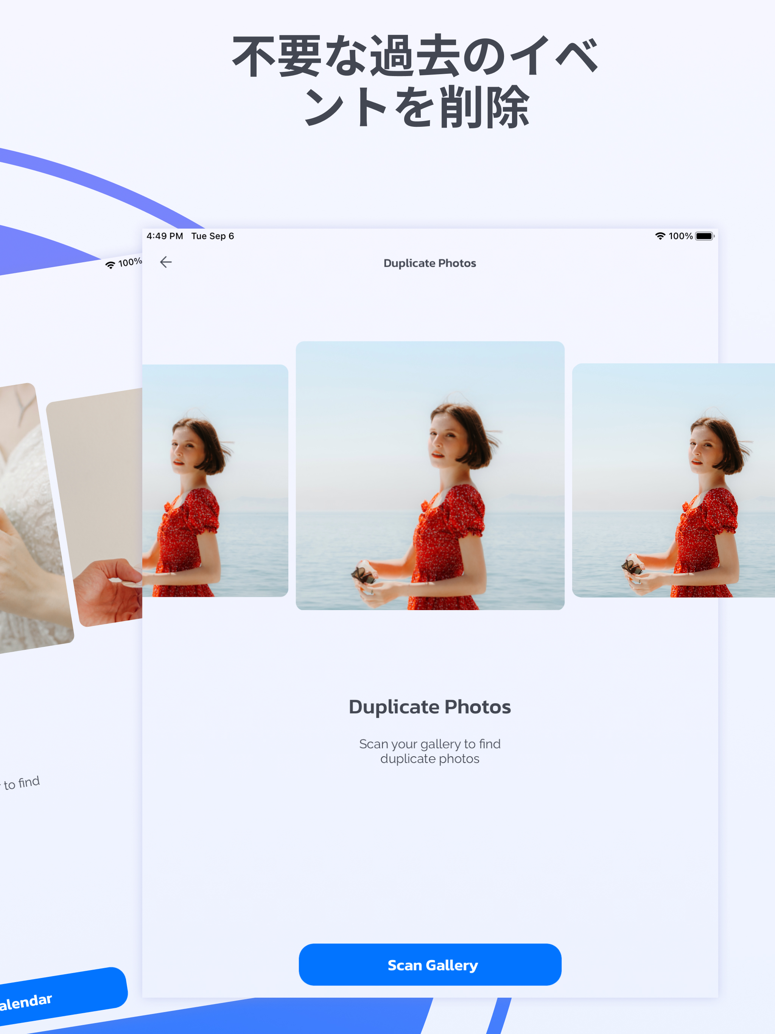This screenshot has height=1034, width=775.
Task: Select the left duplicate photo thumbnail
Action: tap(215, 481)
